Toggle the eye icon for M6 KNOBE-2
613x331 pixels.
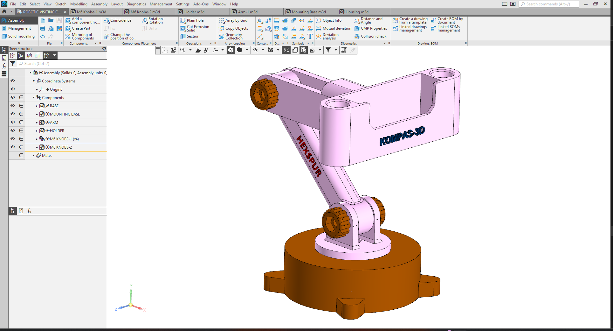(x=13, y=147)
